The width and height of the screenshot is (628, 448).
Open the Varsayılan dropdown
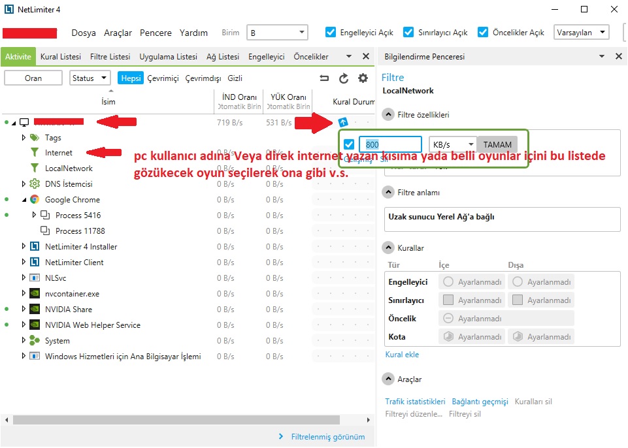click(x=581, y=33)
